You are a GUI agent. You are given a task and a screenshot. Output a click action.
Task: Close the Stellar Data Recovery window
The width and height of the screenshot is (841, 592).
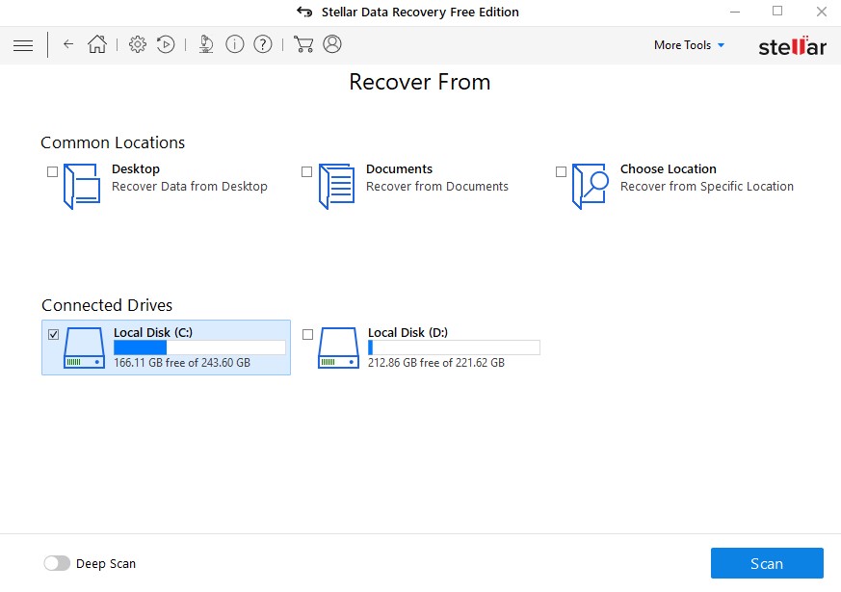coord(821,12)
